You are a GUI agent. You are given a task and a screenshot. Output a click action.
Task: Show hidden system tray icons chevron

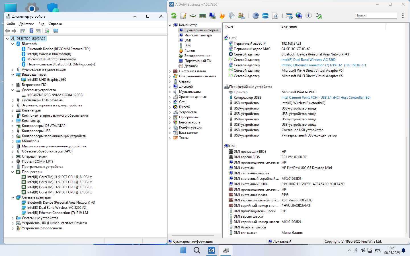pyautogui.click(x=349, y=250)
